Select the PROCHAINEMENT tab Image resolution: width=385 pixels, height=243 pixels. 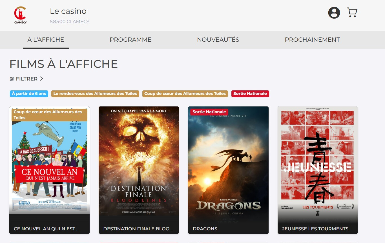tap(312, 40)
